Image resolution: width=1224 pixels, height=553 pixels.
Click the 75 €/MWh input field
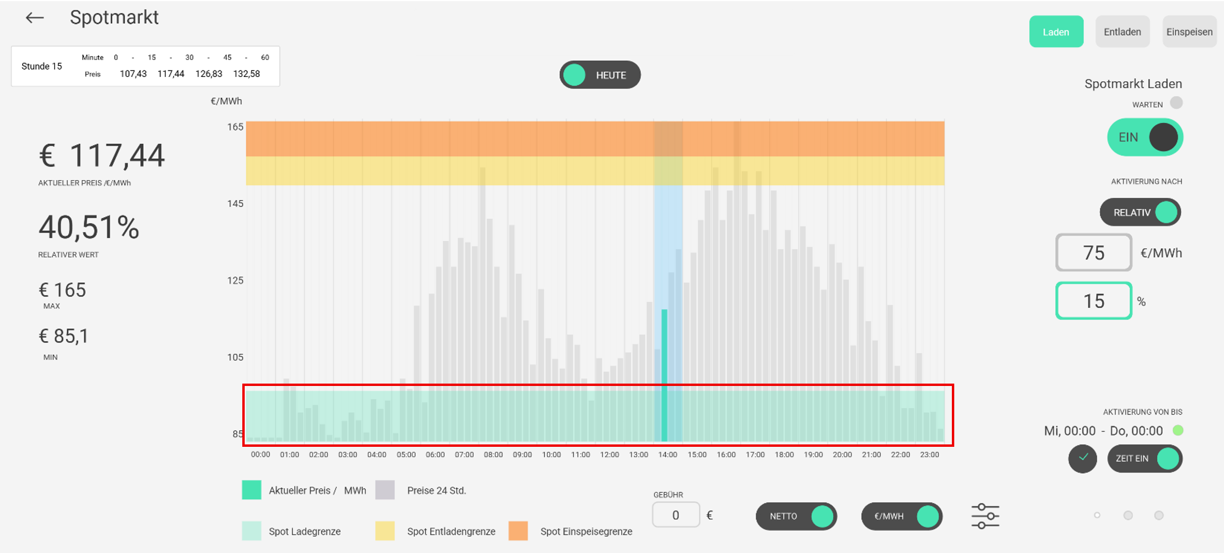click(x=1093, y=253)
